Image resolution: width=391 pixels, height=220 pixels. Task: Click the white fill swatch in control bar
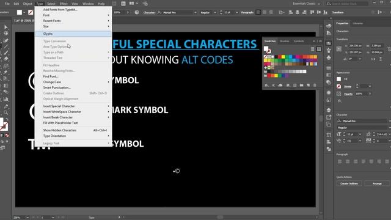tap(20, 12)
